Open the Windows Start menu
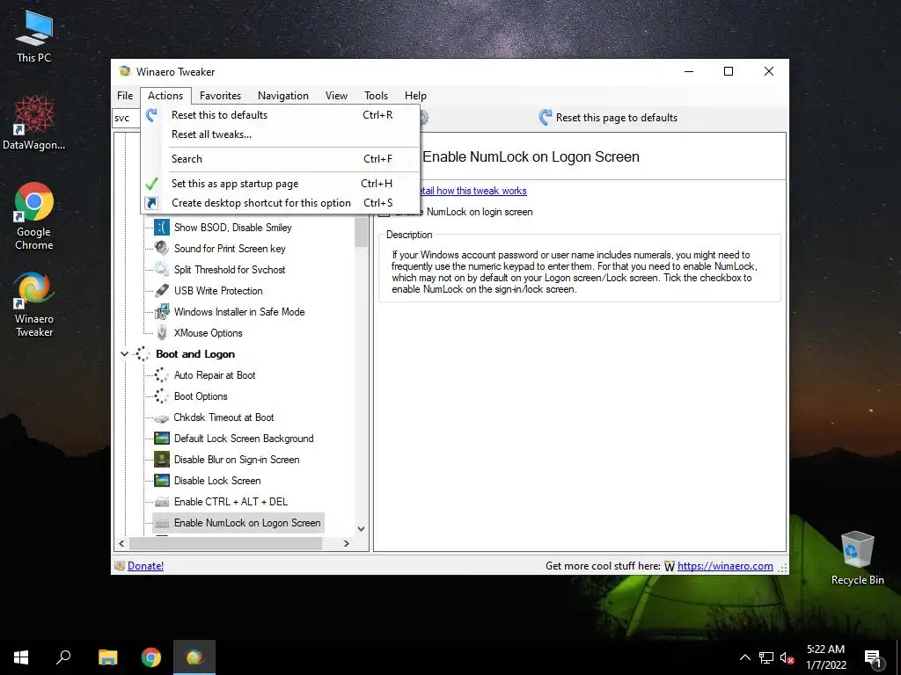The image size is (901, 675). (x=21, y=657)
